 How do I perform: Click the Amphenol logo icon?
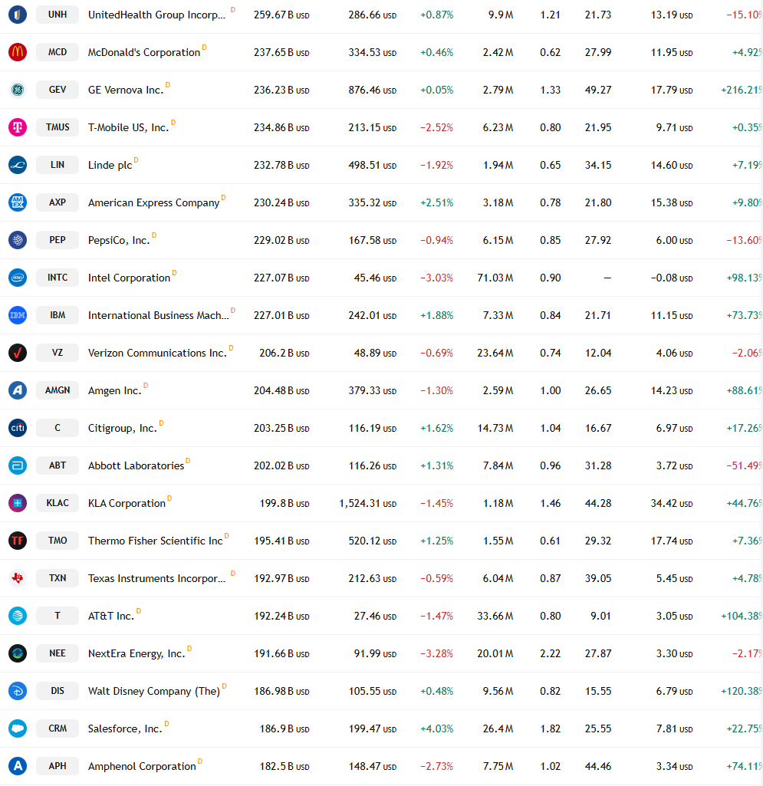[18, 766]
